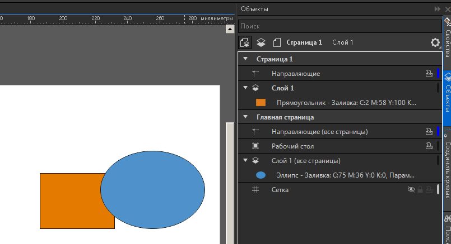Viewport: 451px width, 244px height.
Task: Click the page icon beside Страница 1
Action: 277,42
